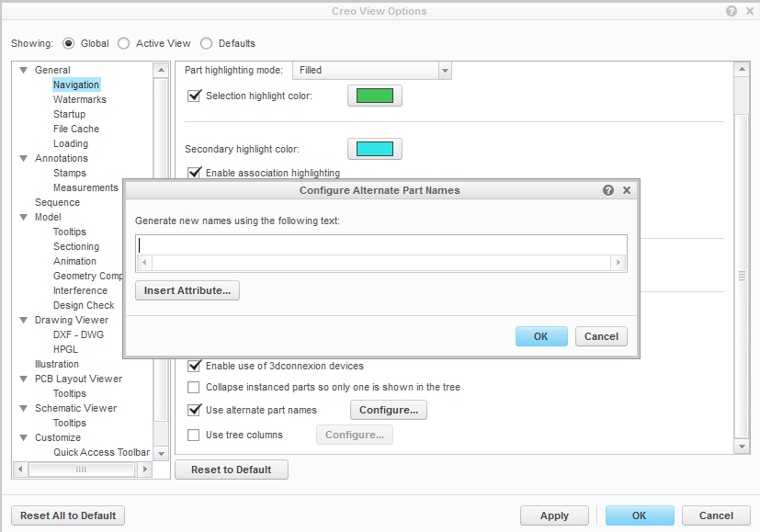760x532 pixels.
Task: Select Sequence in the options tree
Action: click(57, 202)
